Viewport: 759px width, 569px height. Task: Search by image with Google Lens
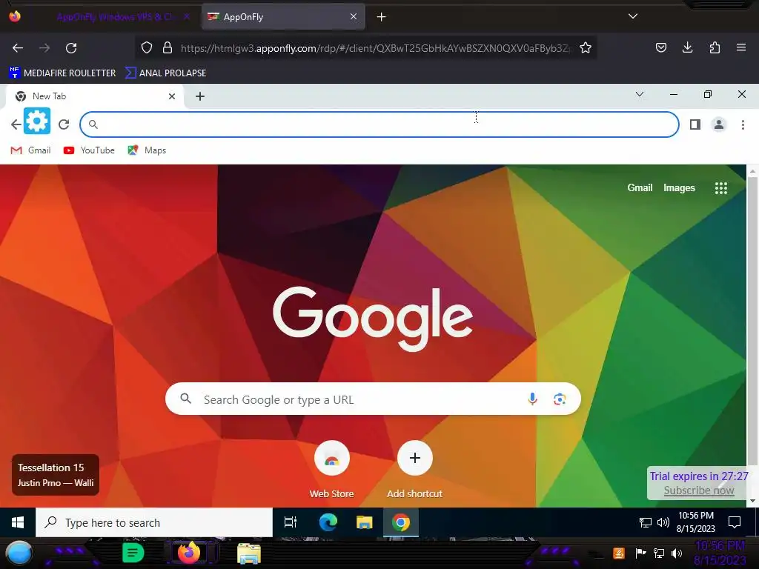(x=560, y=399)
